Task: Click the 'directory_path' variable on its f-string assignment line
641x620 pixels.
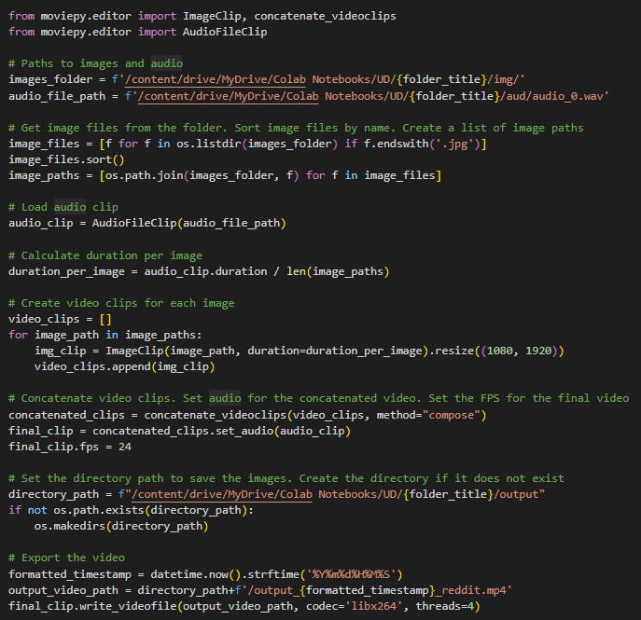Action: [x=53, y=495]
